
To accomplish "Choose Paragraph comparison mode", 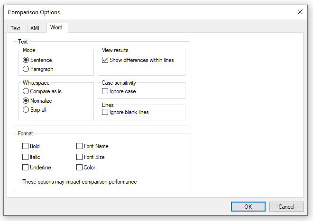I will (x=26, y=69).
